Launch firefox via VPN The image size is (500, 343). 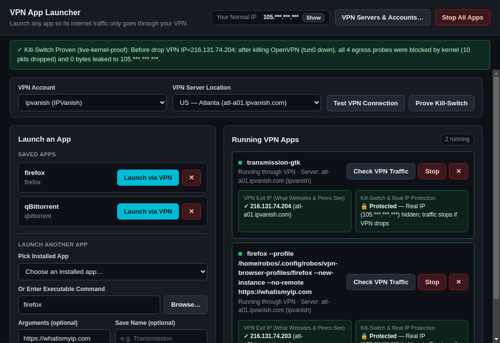tap(148, 177)
